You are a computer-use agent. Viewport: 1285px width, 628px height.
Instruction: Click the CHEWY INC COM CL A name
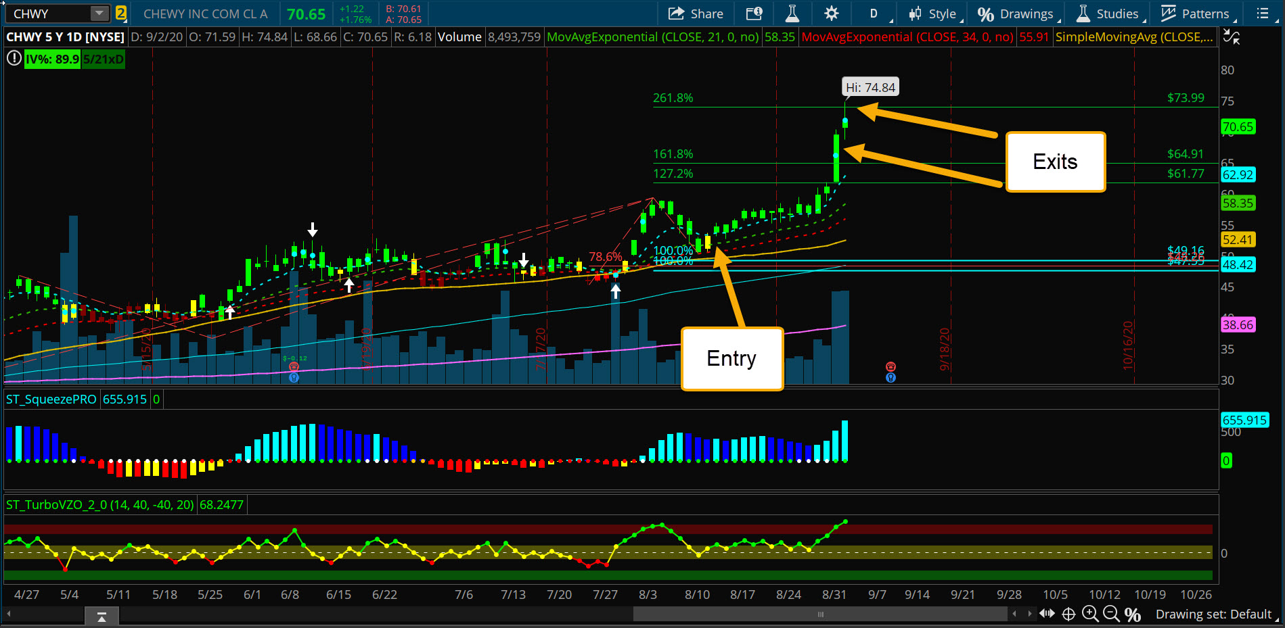tap(206, 14)
